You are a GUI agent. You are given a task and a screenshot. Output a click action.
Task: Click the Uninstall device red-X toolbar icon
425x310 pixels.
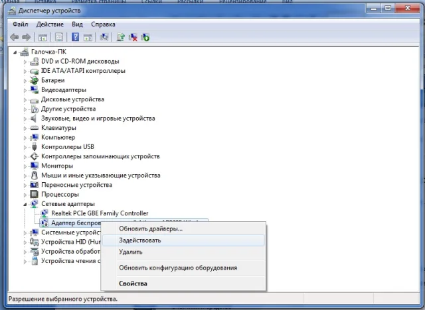click(133, 37)
